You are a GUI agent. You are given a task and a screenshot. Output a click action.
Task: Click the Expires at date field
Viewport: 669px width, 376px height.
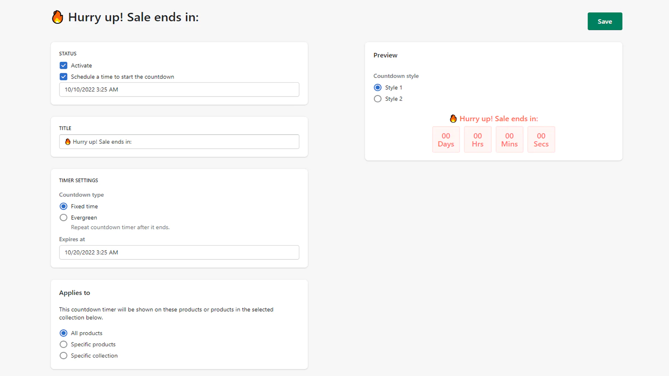[x=179, y=252]
